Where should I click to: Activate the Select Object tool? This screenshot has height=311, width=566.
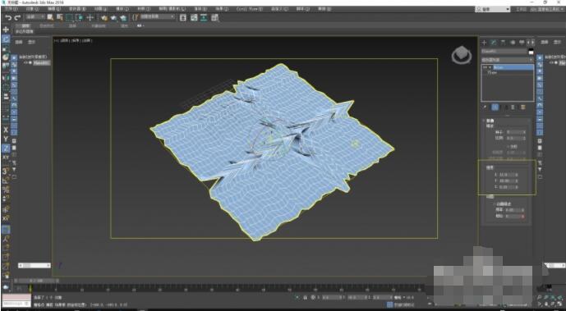pyautogui.click(x=50, y=17)
